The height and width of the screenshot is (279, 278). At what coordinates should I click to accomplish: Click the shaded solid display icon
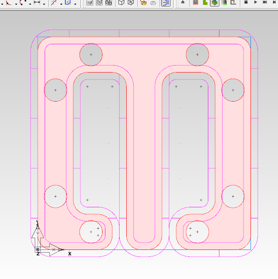pyautogui.click(x=89, y=2)
